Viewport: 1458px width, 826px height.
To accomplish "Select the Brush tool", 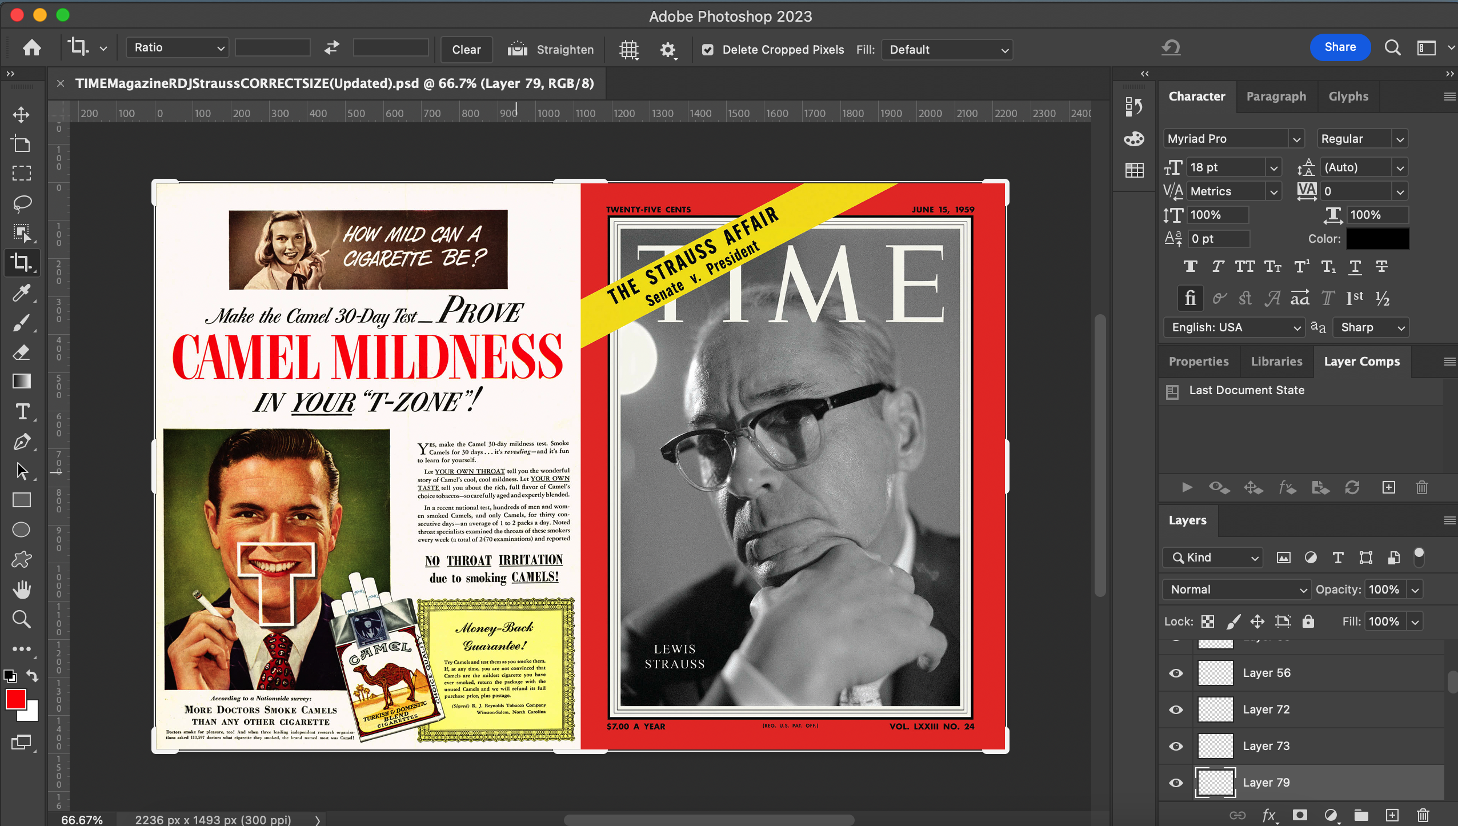I will 22,322.
